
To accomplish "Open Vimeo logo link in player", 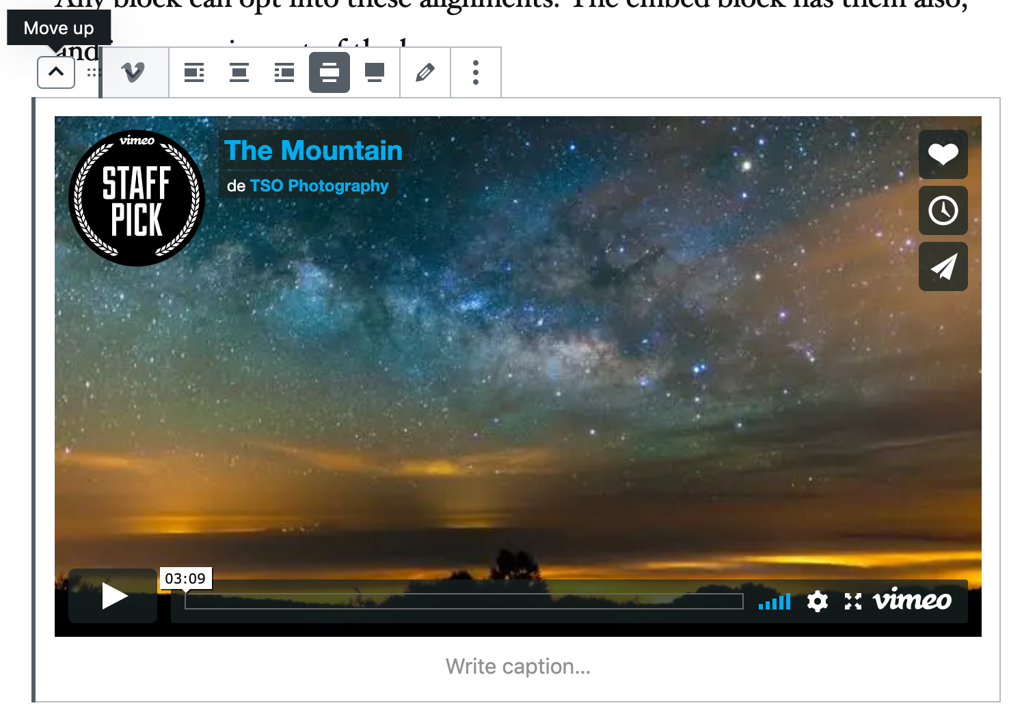I will tap(913, 600).
